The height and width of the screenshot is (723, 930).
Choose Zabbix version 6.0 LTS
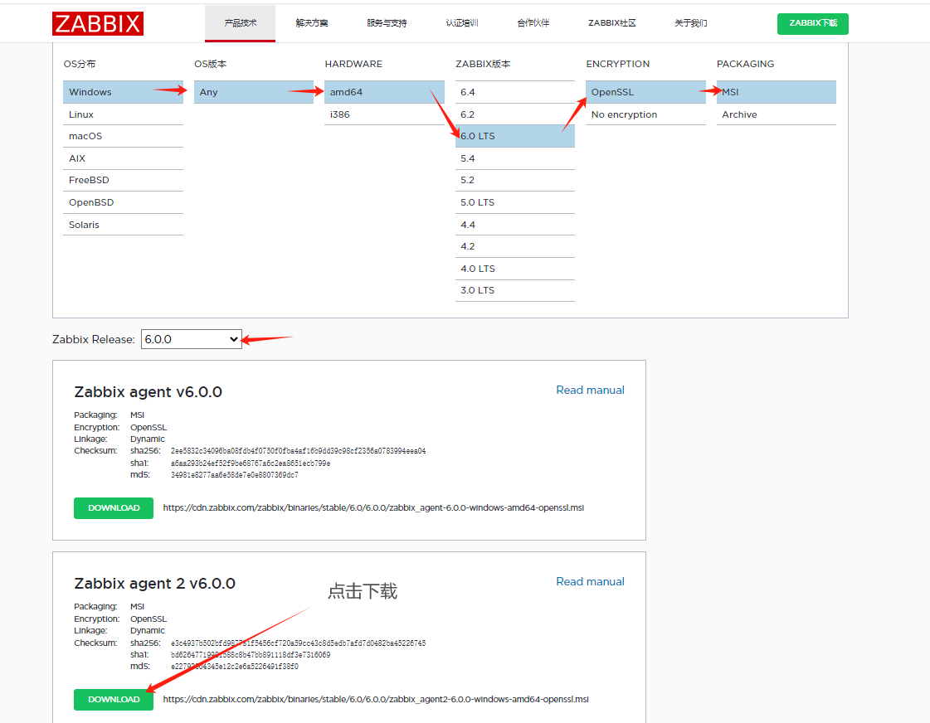(x=515, y=136)
